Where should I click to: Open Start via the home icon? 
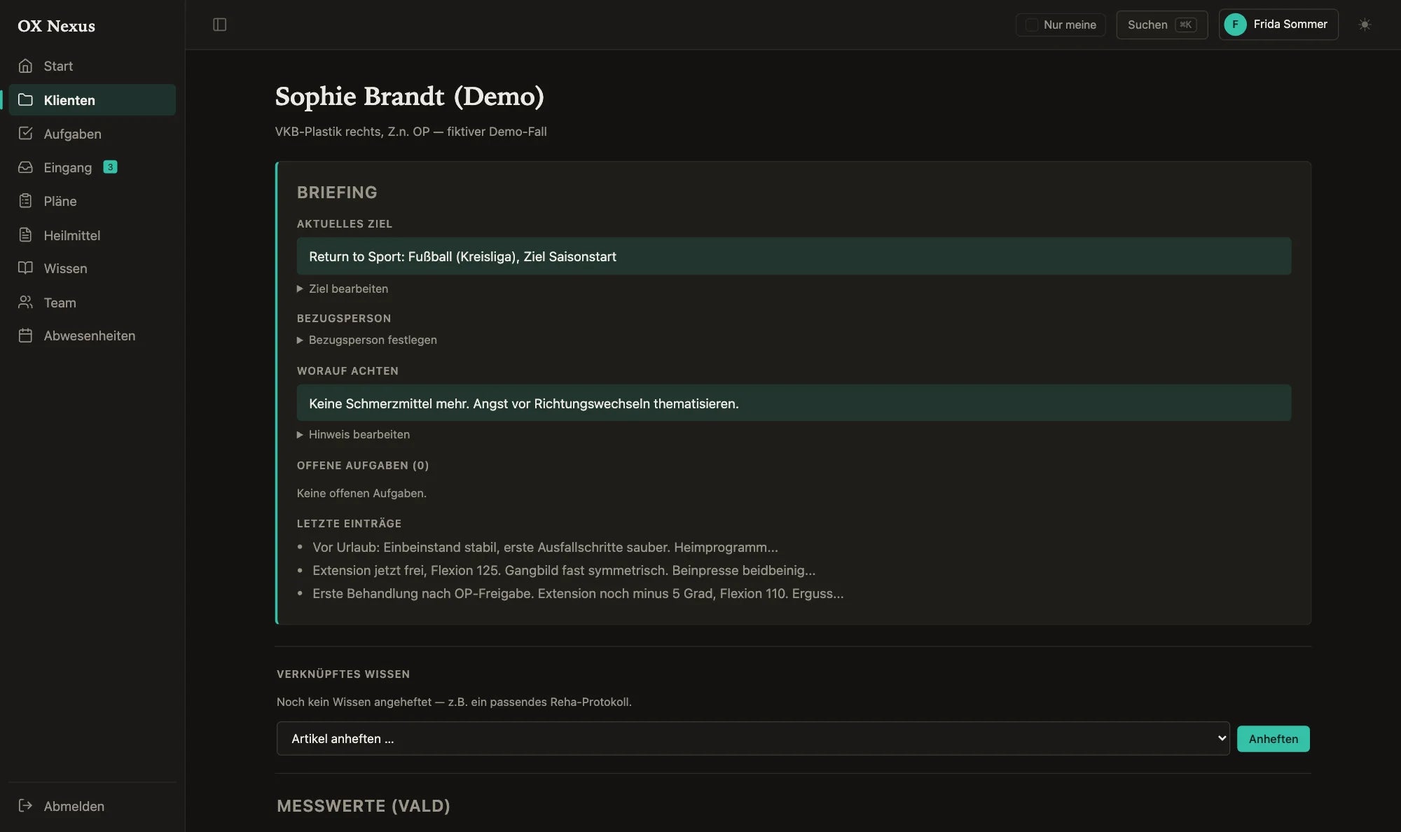(25, 66)
